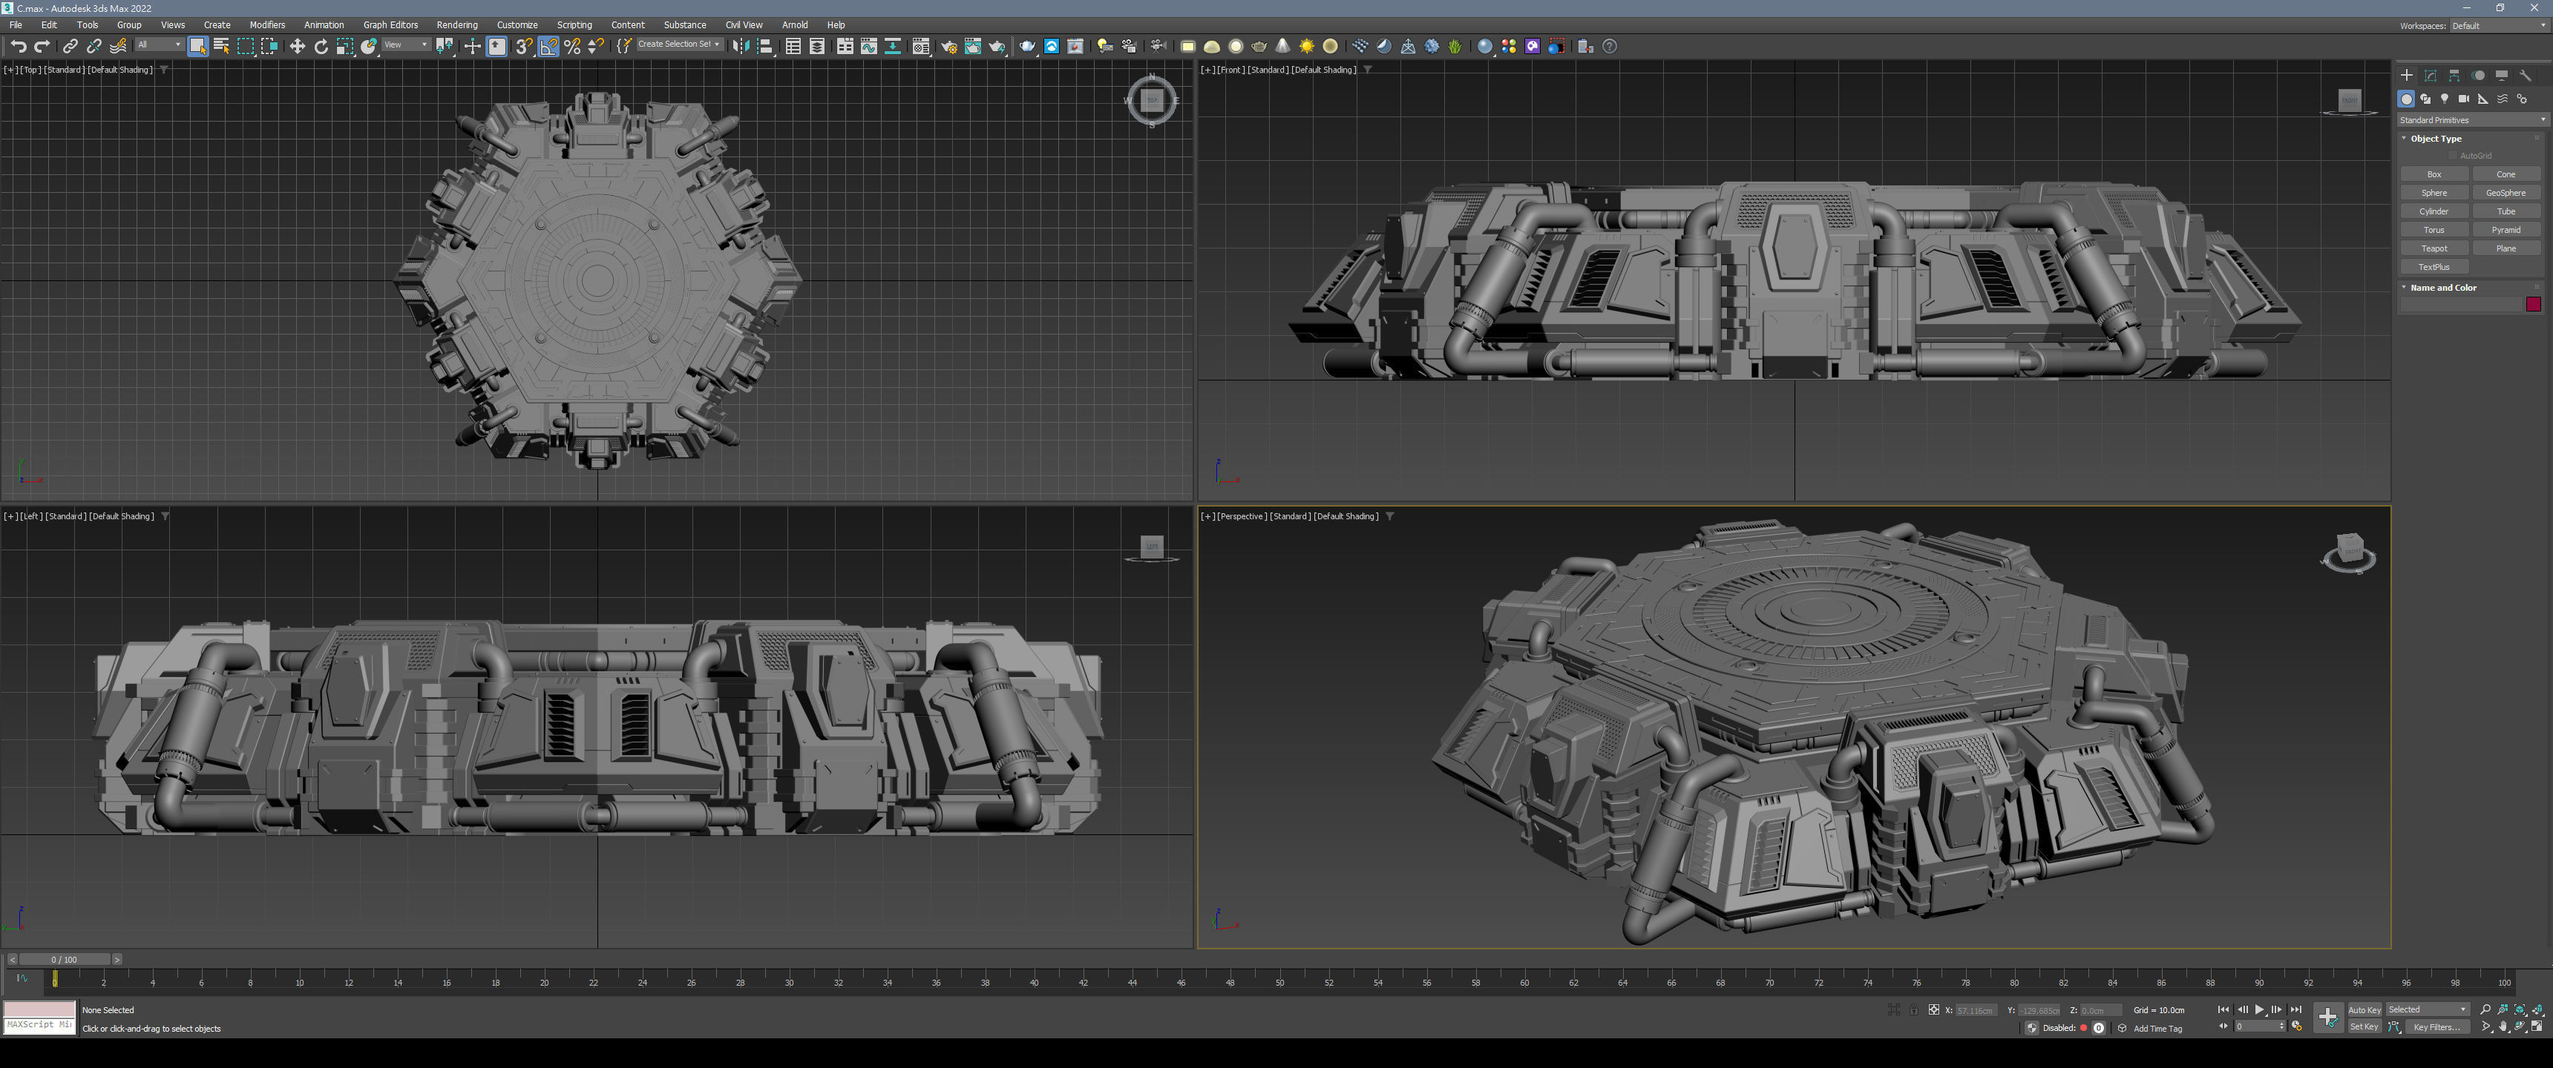
Task: Toggle the selection lock padlock
Action: click(1914, 1009)
